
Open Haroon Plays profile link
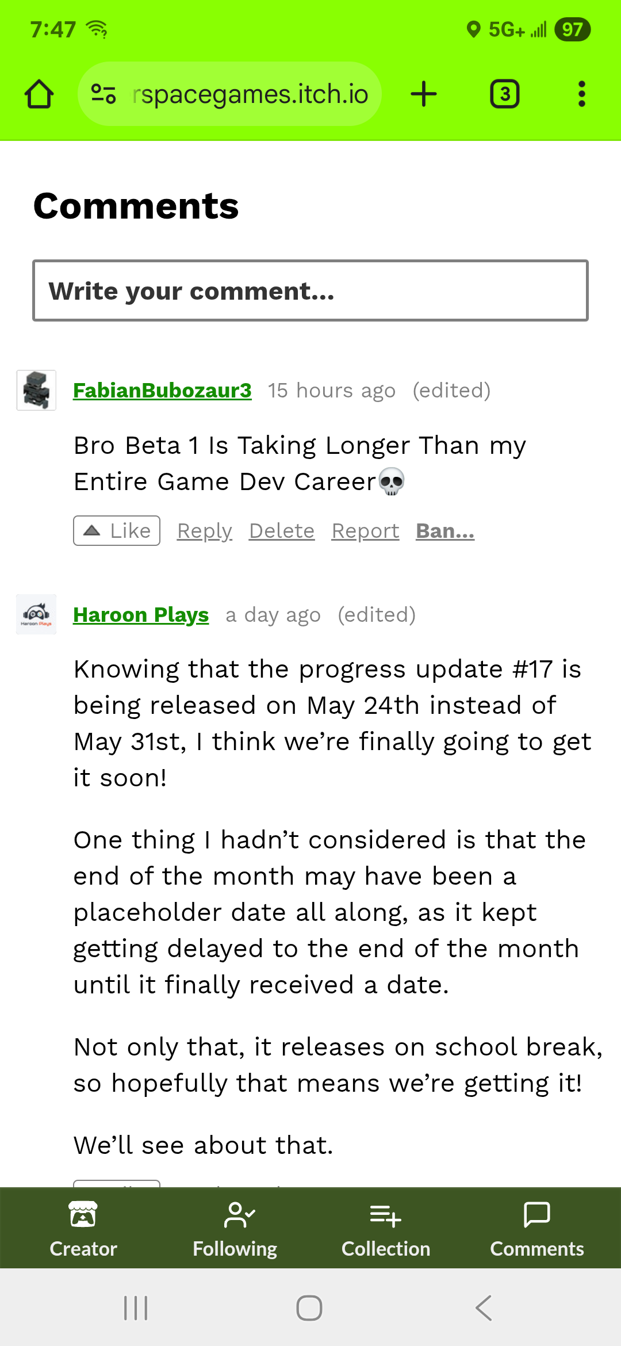click(141, 615)
